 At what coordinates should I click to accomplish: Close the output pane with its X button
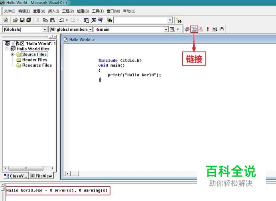pyautogui.click(x=3, y=185)
